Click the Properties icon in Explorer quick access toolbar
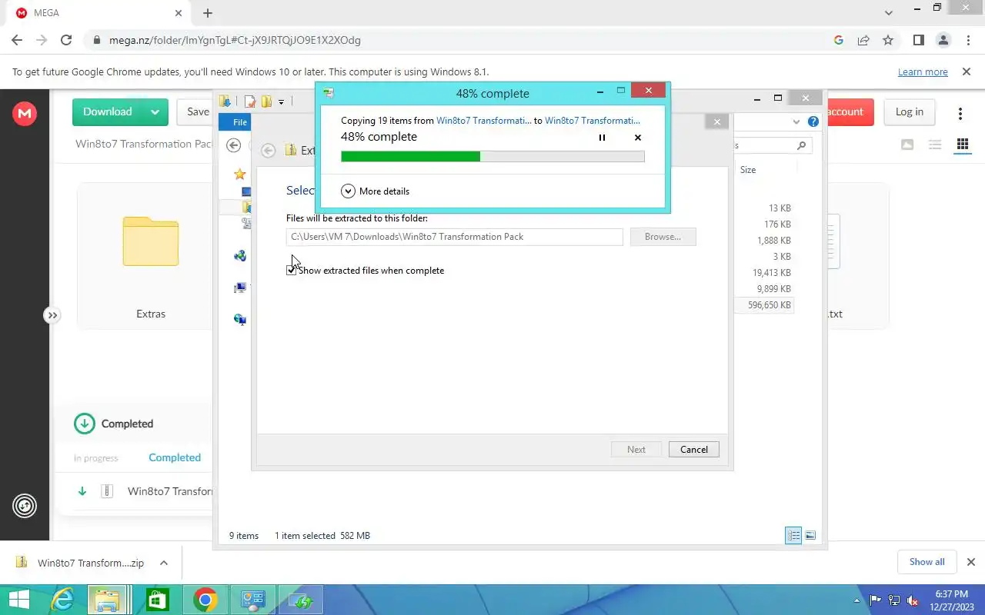This screenshot has height=615, width=985. 249,101
